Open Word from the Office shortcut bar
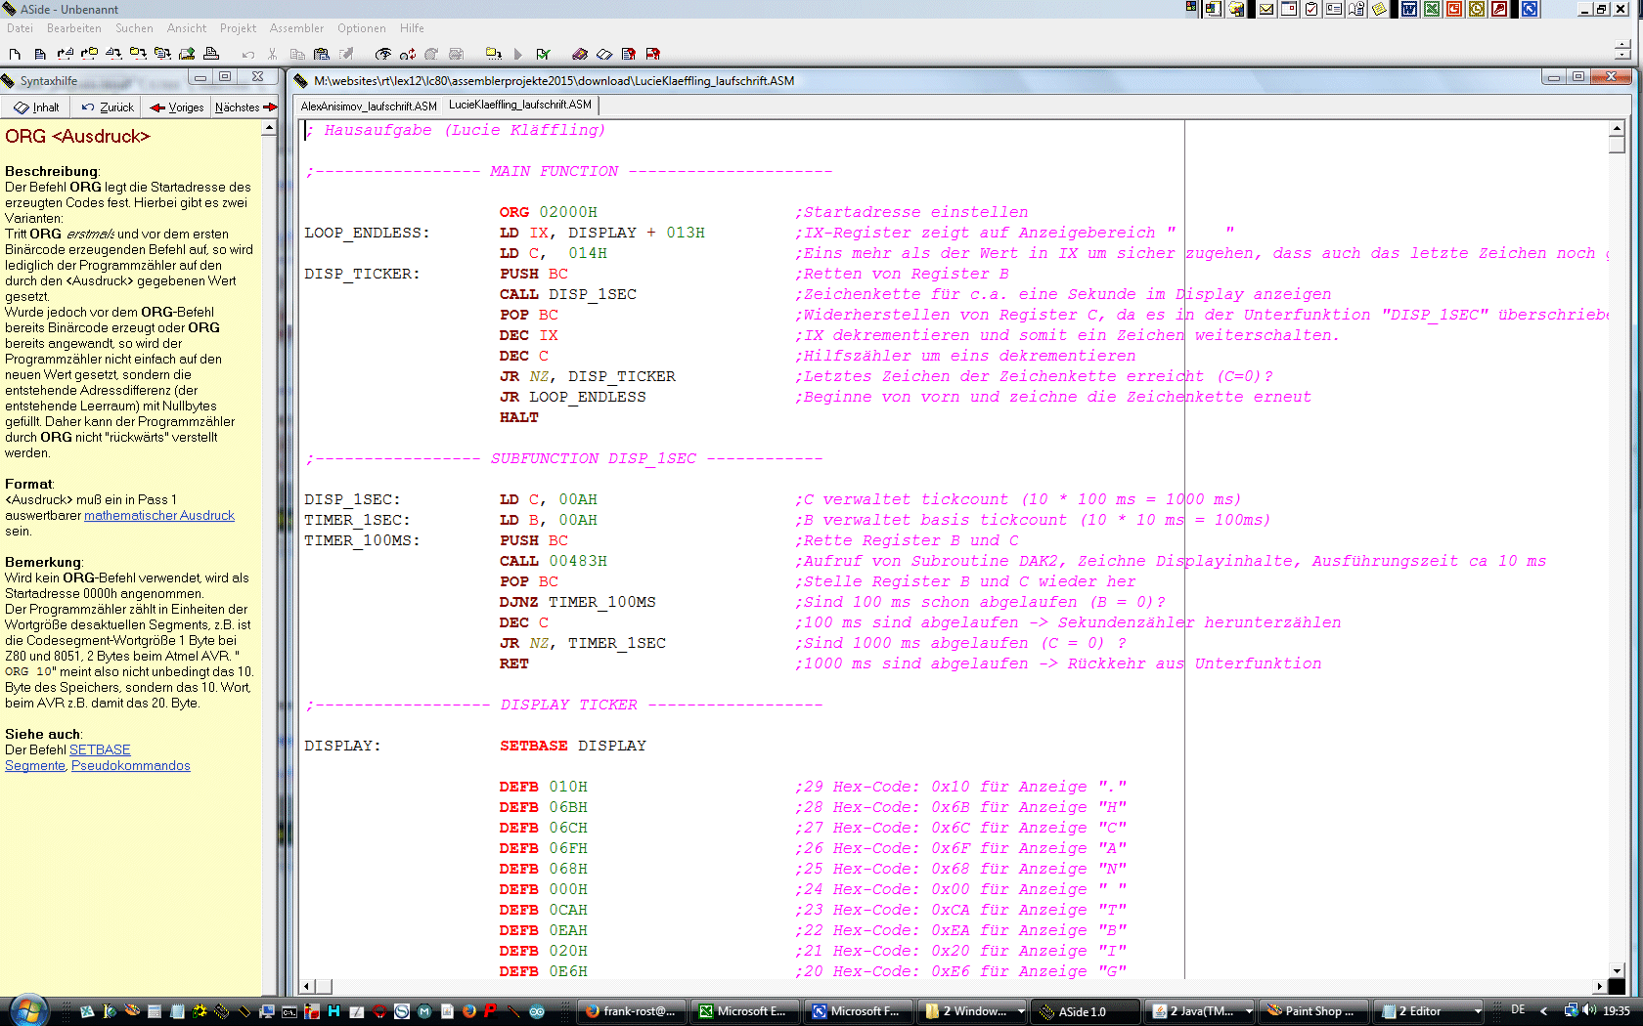This screenshot has width=1643, height=1026. pyautogui.click(x=1409, y=9)
